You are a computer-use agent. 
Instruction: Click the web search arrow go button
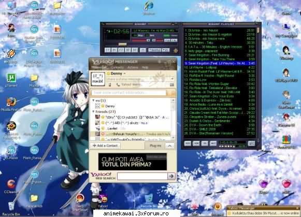171,176
